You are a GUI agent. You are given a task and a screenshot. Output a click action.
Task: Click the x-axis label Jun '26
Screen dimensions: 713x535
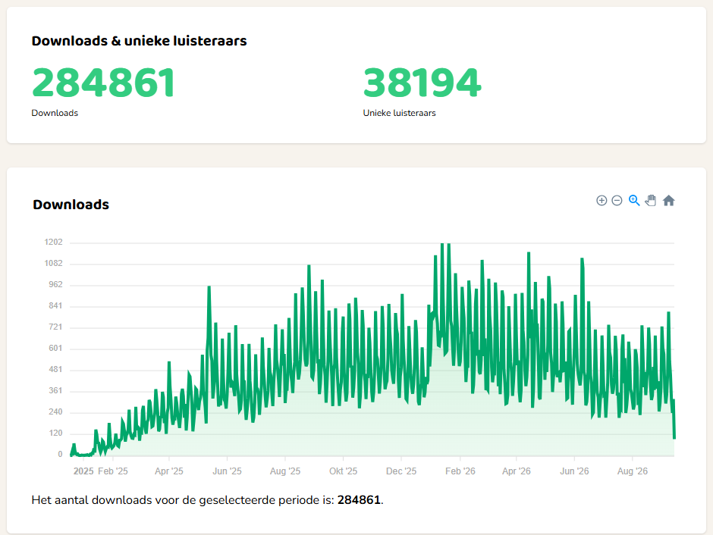coord(574,471)
